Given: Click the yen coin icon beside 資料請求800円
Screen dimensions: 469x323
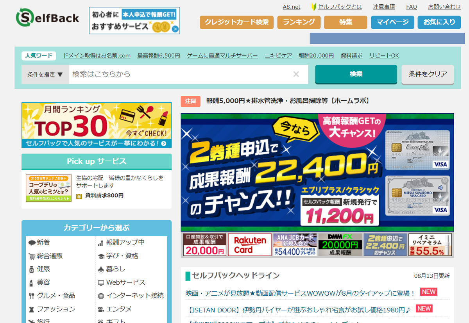Looking at the screenshot, I should [x=79, y=196].
